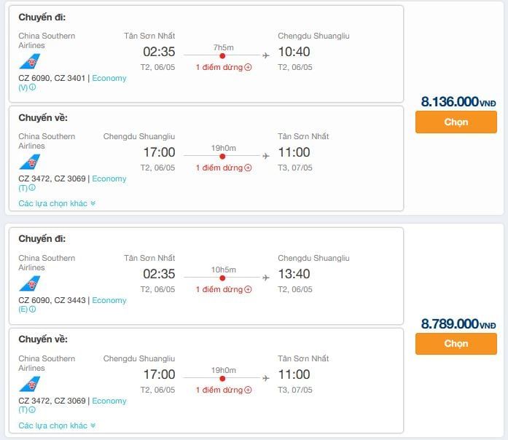Open info icon beside fare class (E)
The height and width of the screenshot is (440, 508).
click(32, 310)
